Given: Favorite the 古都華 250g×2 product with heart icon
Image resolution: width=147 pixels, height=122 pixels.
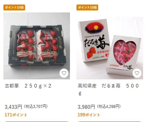Looking at the screenshot, I should tap(64, 73).
